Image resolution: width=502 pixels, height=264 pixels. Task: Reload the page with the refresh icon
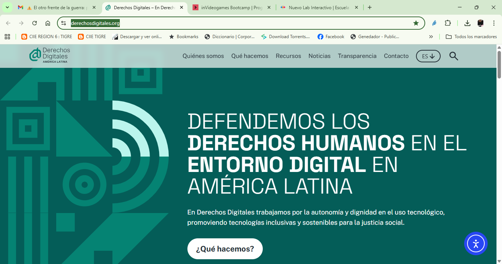click(34, 23)
